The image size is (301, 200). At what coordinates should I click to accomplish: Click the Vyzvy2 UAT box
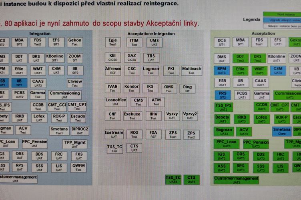pos(190,116)
